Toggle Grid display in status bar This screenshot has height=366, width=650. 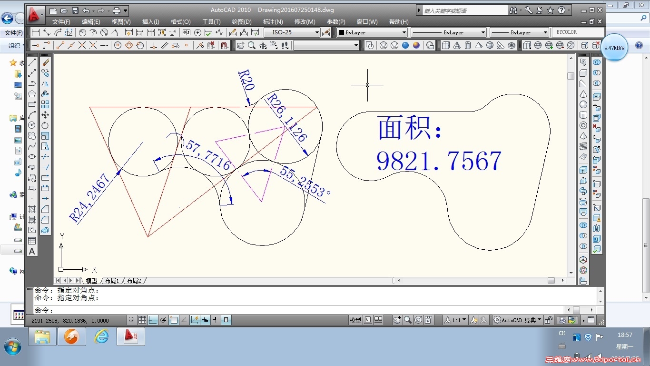(142, 320)
